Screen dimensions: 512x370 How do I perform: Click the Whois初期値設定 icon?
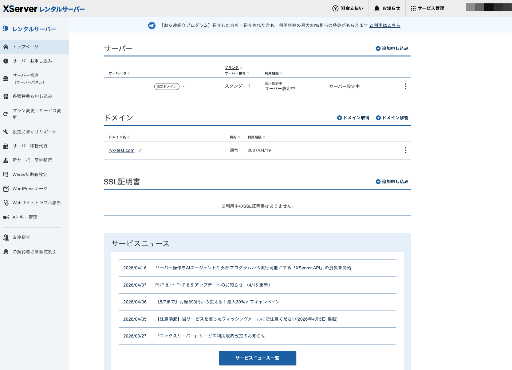tap(6, 175)
